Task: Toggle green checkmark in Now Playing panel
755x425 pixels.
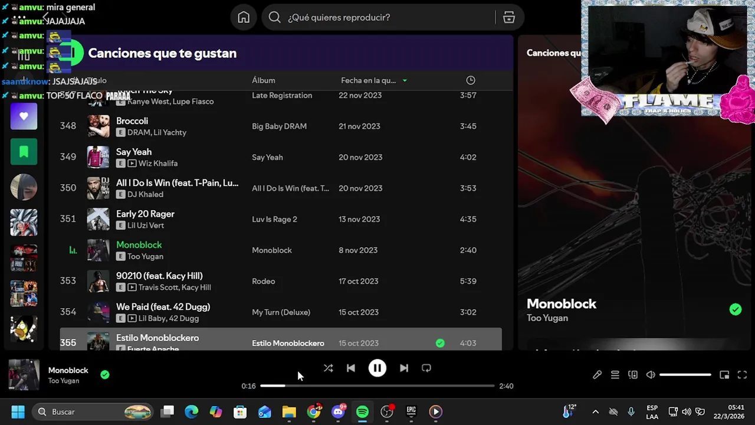Action: point(735,309)
